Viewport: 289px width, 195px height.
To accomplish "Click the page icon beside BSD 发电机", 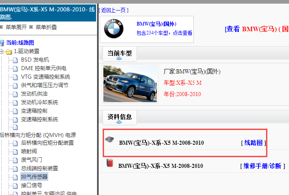I will pyautogui.click(x=15, y=60).
